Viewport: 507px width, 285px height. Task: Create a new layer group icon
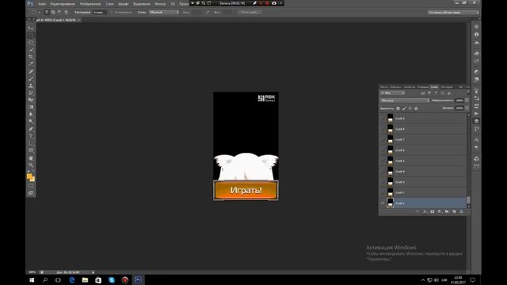click(447, 211)
